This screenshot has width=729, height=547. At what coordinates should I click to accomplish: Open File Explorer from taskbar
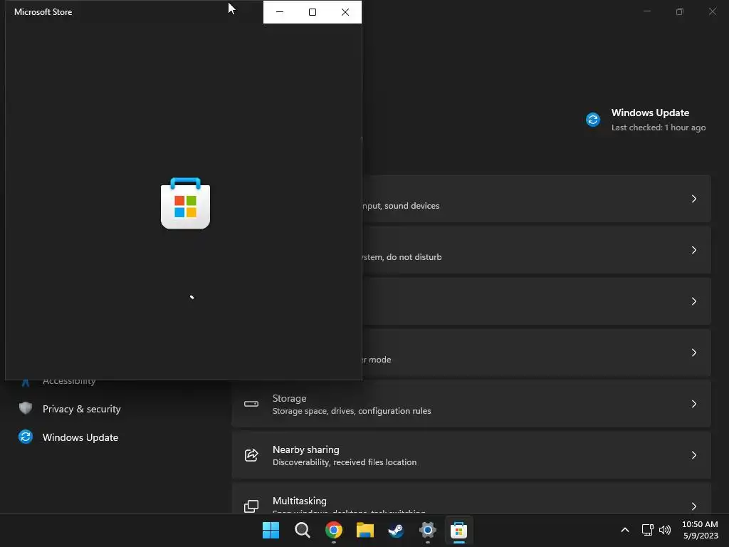click(x=365, y=530)
